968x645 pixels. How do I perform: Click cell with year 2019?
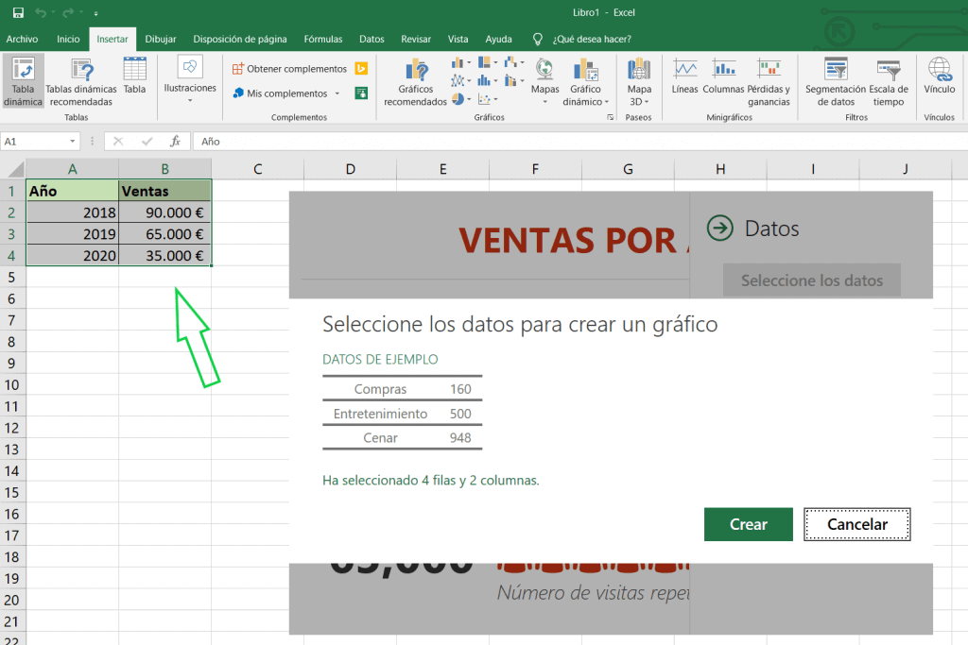(72, 234)
